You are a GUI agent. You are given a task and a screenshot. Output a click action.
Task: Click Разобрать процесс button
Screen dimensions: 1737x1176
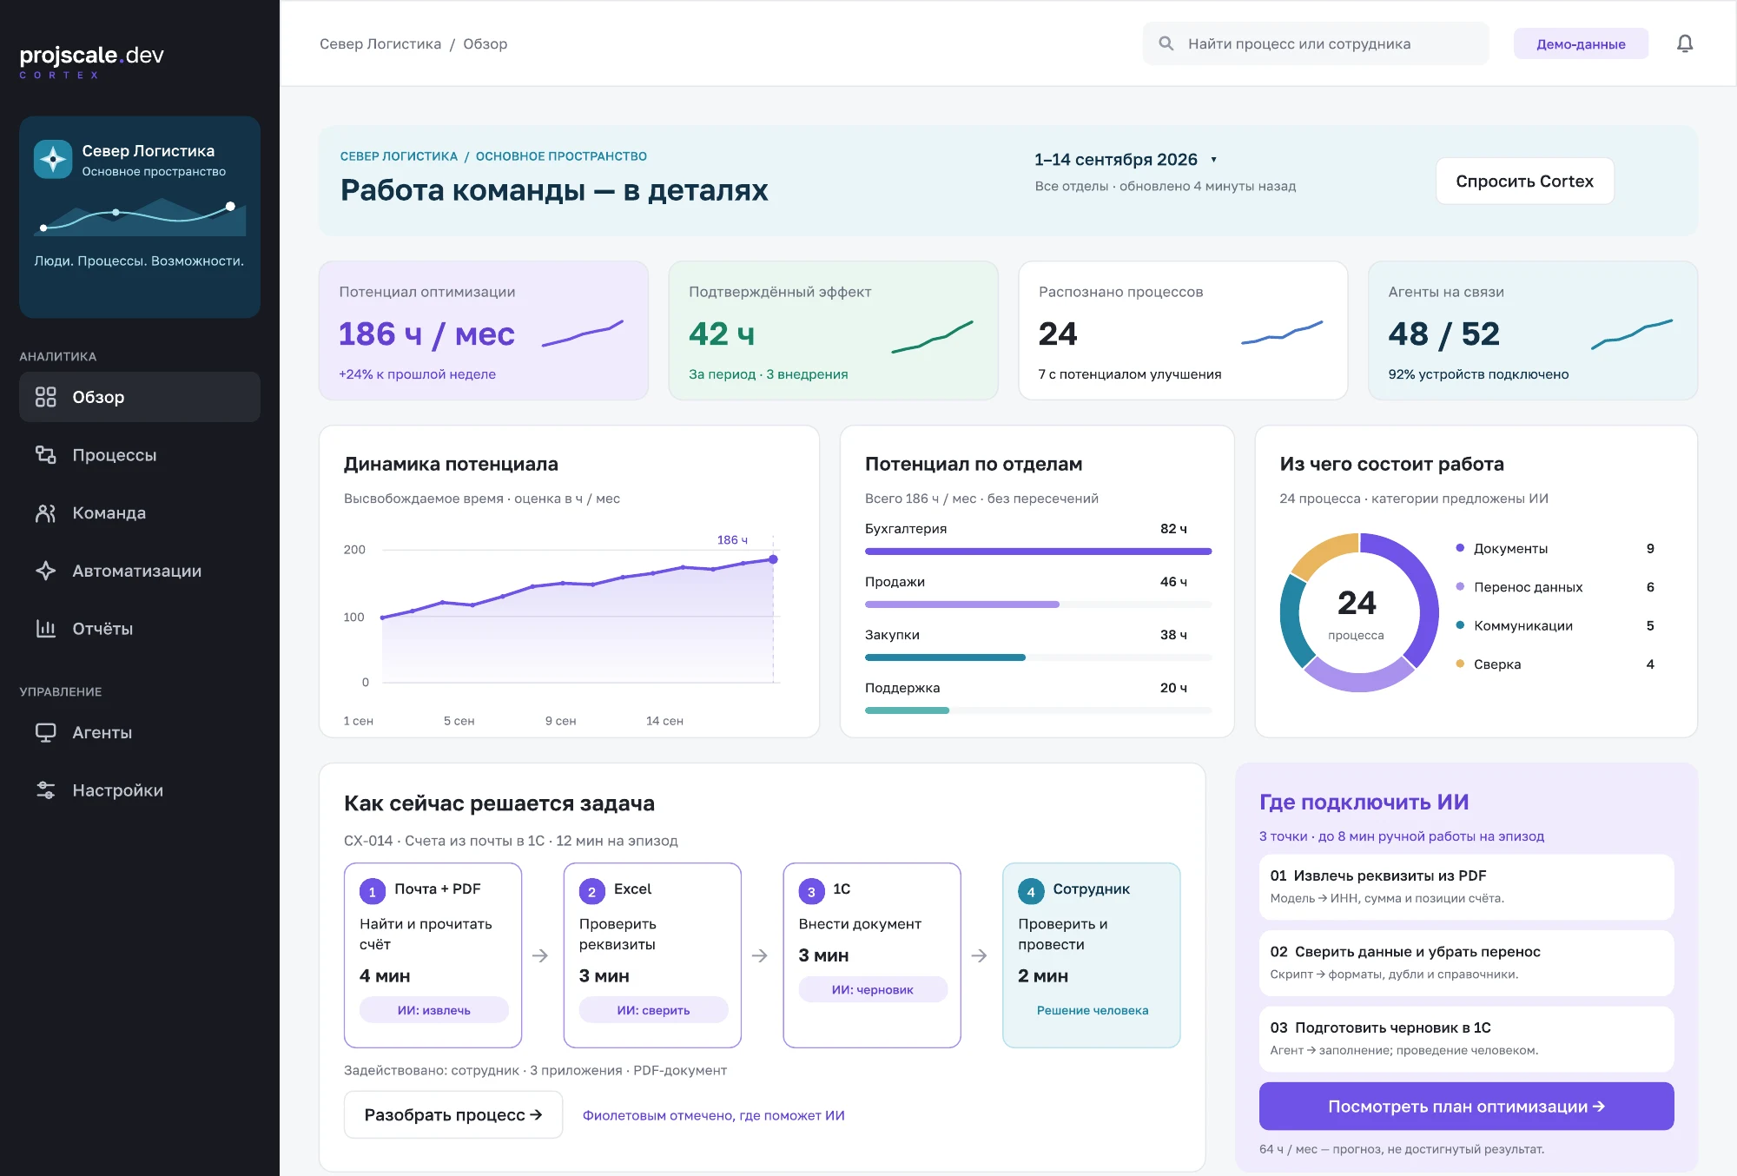(453, 1114)
